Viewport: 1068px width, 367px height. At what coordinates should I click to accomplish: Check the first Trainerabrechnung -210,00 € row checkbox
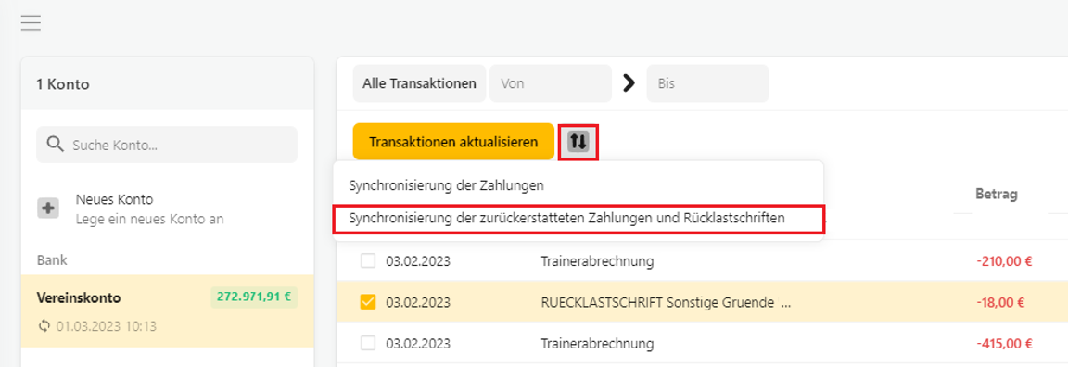point(368,260)
